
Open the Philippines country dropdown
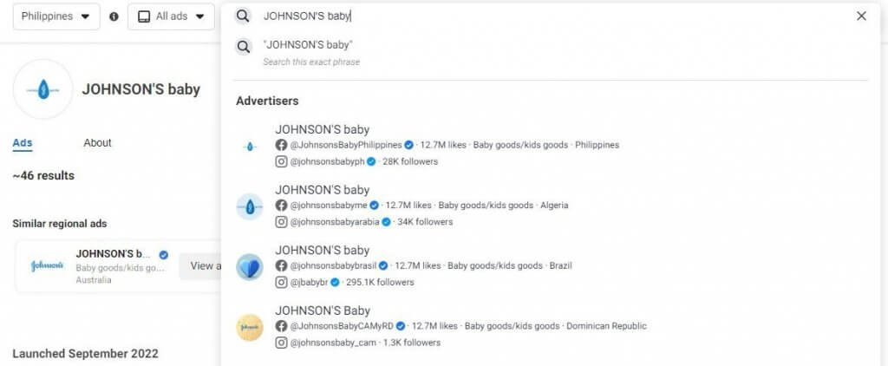point(56,16)
